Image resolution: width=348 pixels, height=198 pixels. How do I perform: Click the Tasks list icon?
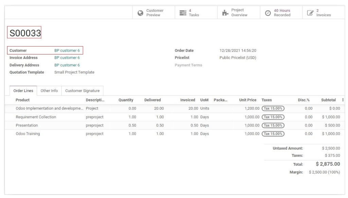click(183, 13)
